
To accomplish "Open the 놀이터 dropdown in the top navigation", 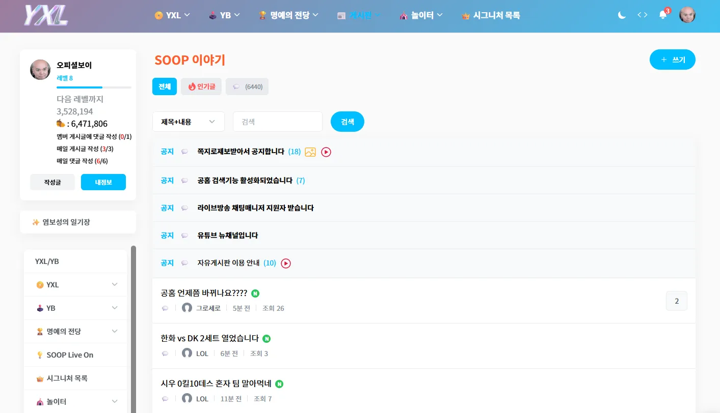I will point(421,15).
